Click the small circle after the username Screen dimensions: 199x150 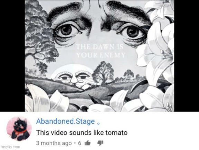click(x=98, y=123)
